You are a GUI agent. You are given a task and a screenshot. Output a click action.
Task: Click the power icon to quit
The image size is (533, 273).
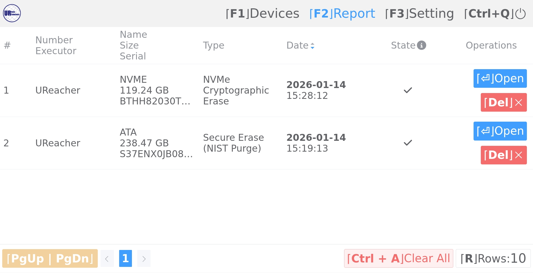(520, 14)
